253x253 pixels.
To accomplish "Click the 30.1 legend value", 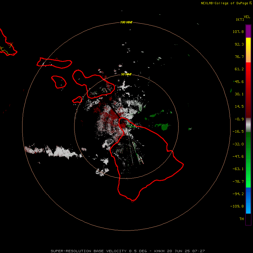I will point(239,94).
